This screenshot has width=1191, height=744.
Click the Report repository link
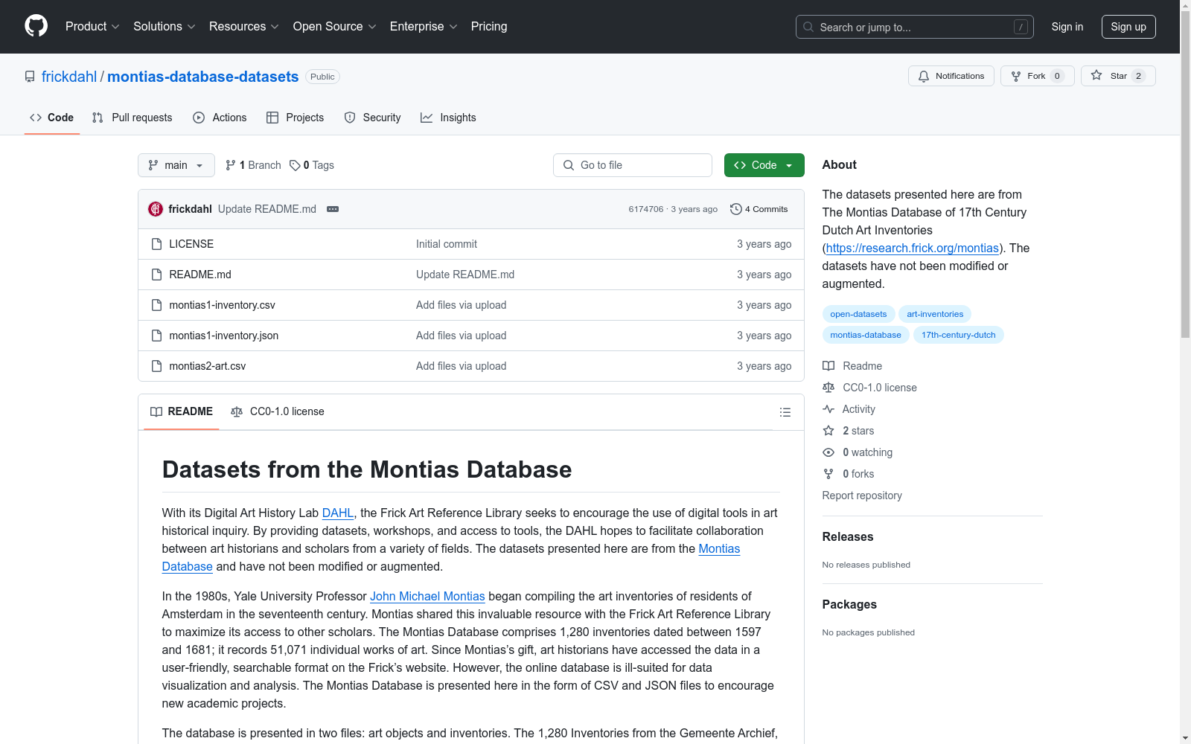(862, 496)
